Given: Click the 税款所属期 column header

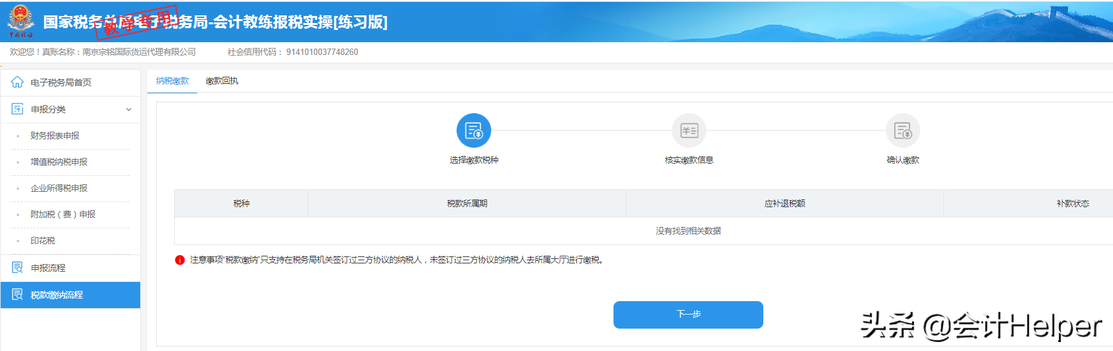Looking at the screenshot, I should (x=467, y=203).
